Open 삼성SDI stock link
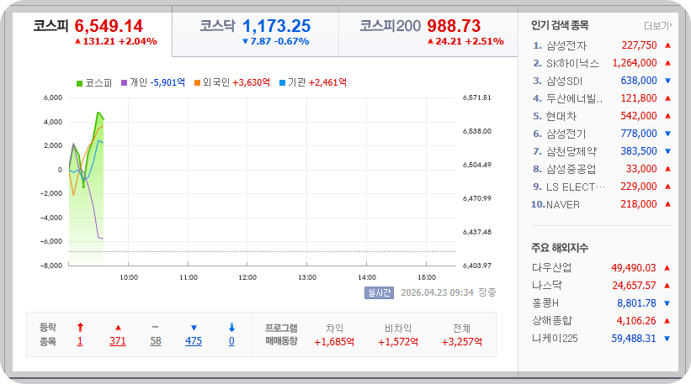Screen dimensions: 691x384 pyautogui.click(x=564, y=81)
